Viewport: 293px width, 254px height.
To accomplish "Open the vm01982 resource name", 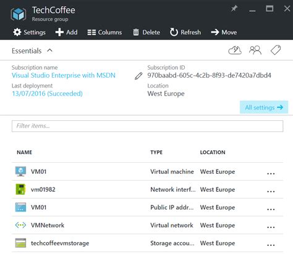I will tap(43, 189).
